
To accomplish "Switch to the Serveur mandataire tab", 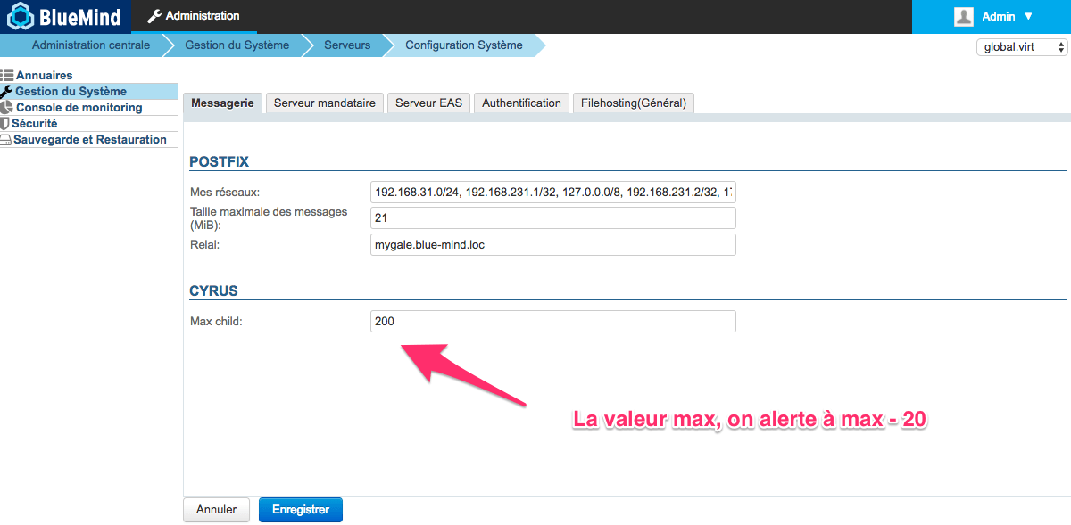I will 325,103.
